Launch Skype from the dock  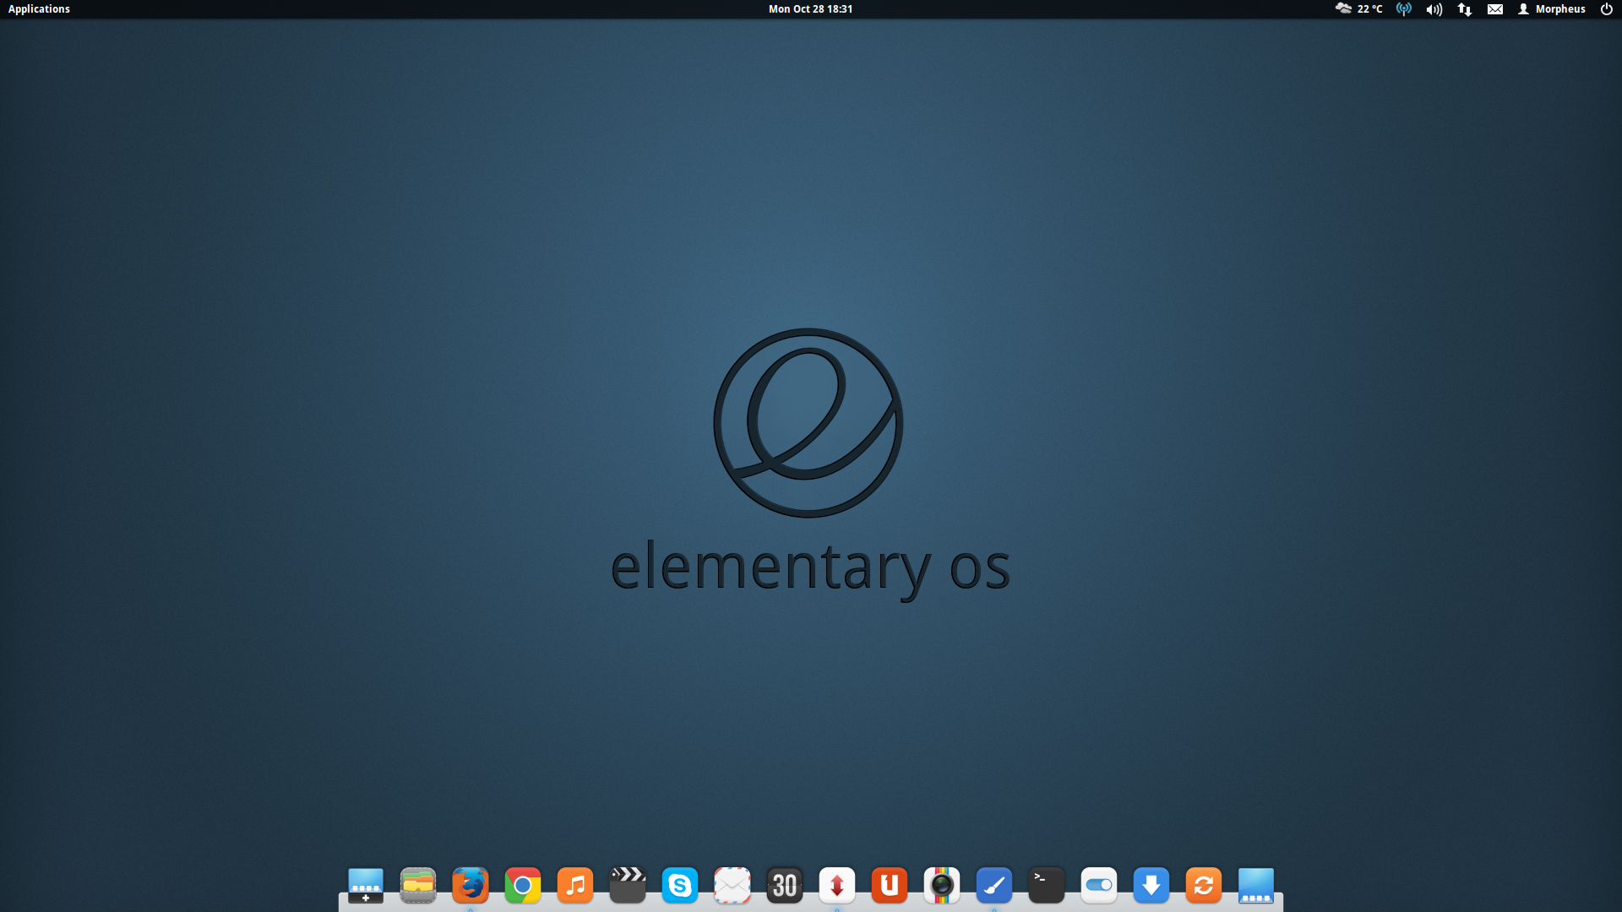click(x=680, y=886)
